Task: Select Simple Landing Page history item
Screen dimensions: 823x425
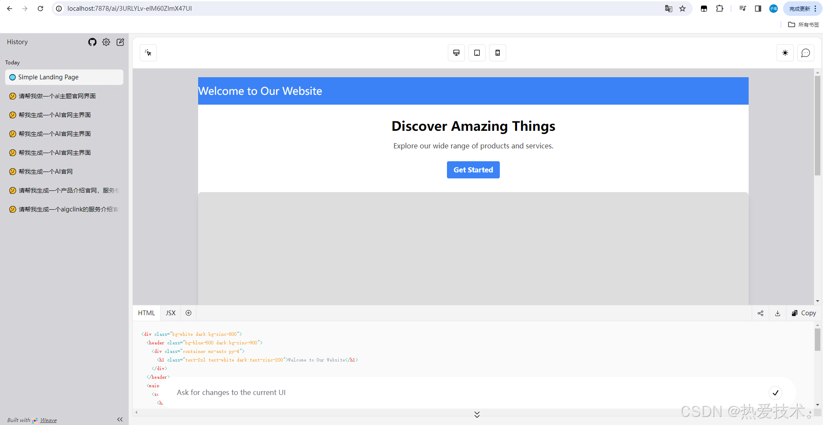Action: tap(64, 77)
